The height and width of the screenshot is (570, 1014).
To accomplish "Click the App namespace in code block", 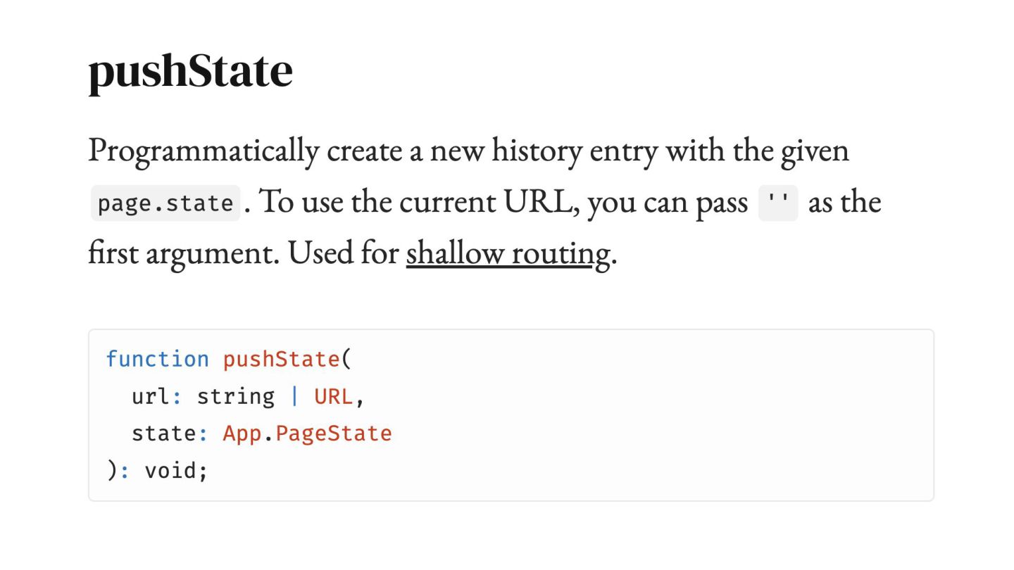I will [x=242, y=433].
